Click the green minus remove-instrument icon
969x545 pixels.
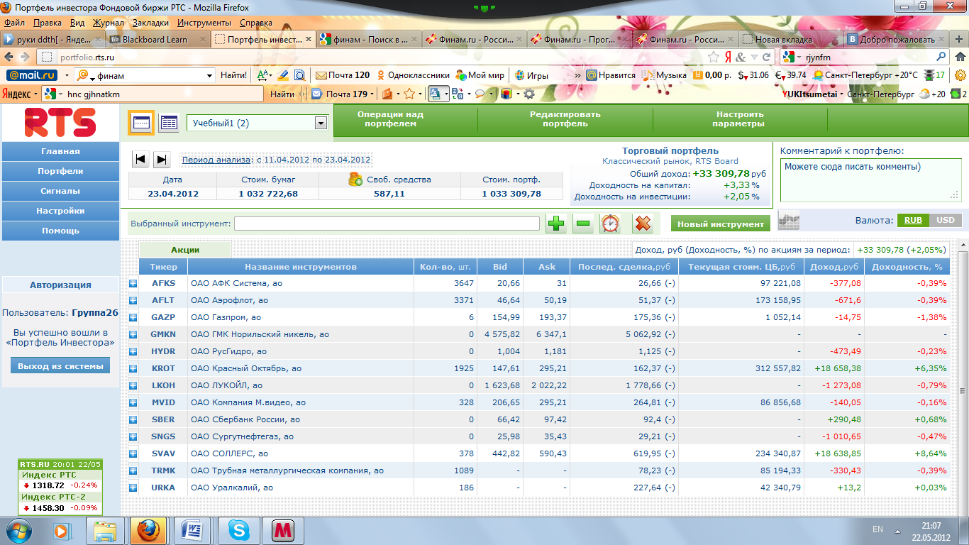[582, 224]
